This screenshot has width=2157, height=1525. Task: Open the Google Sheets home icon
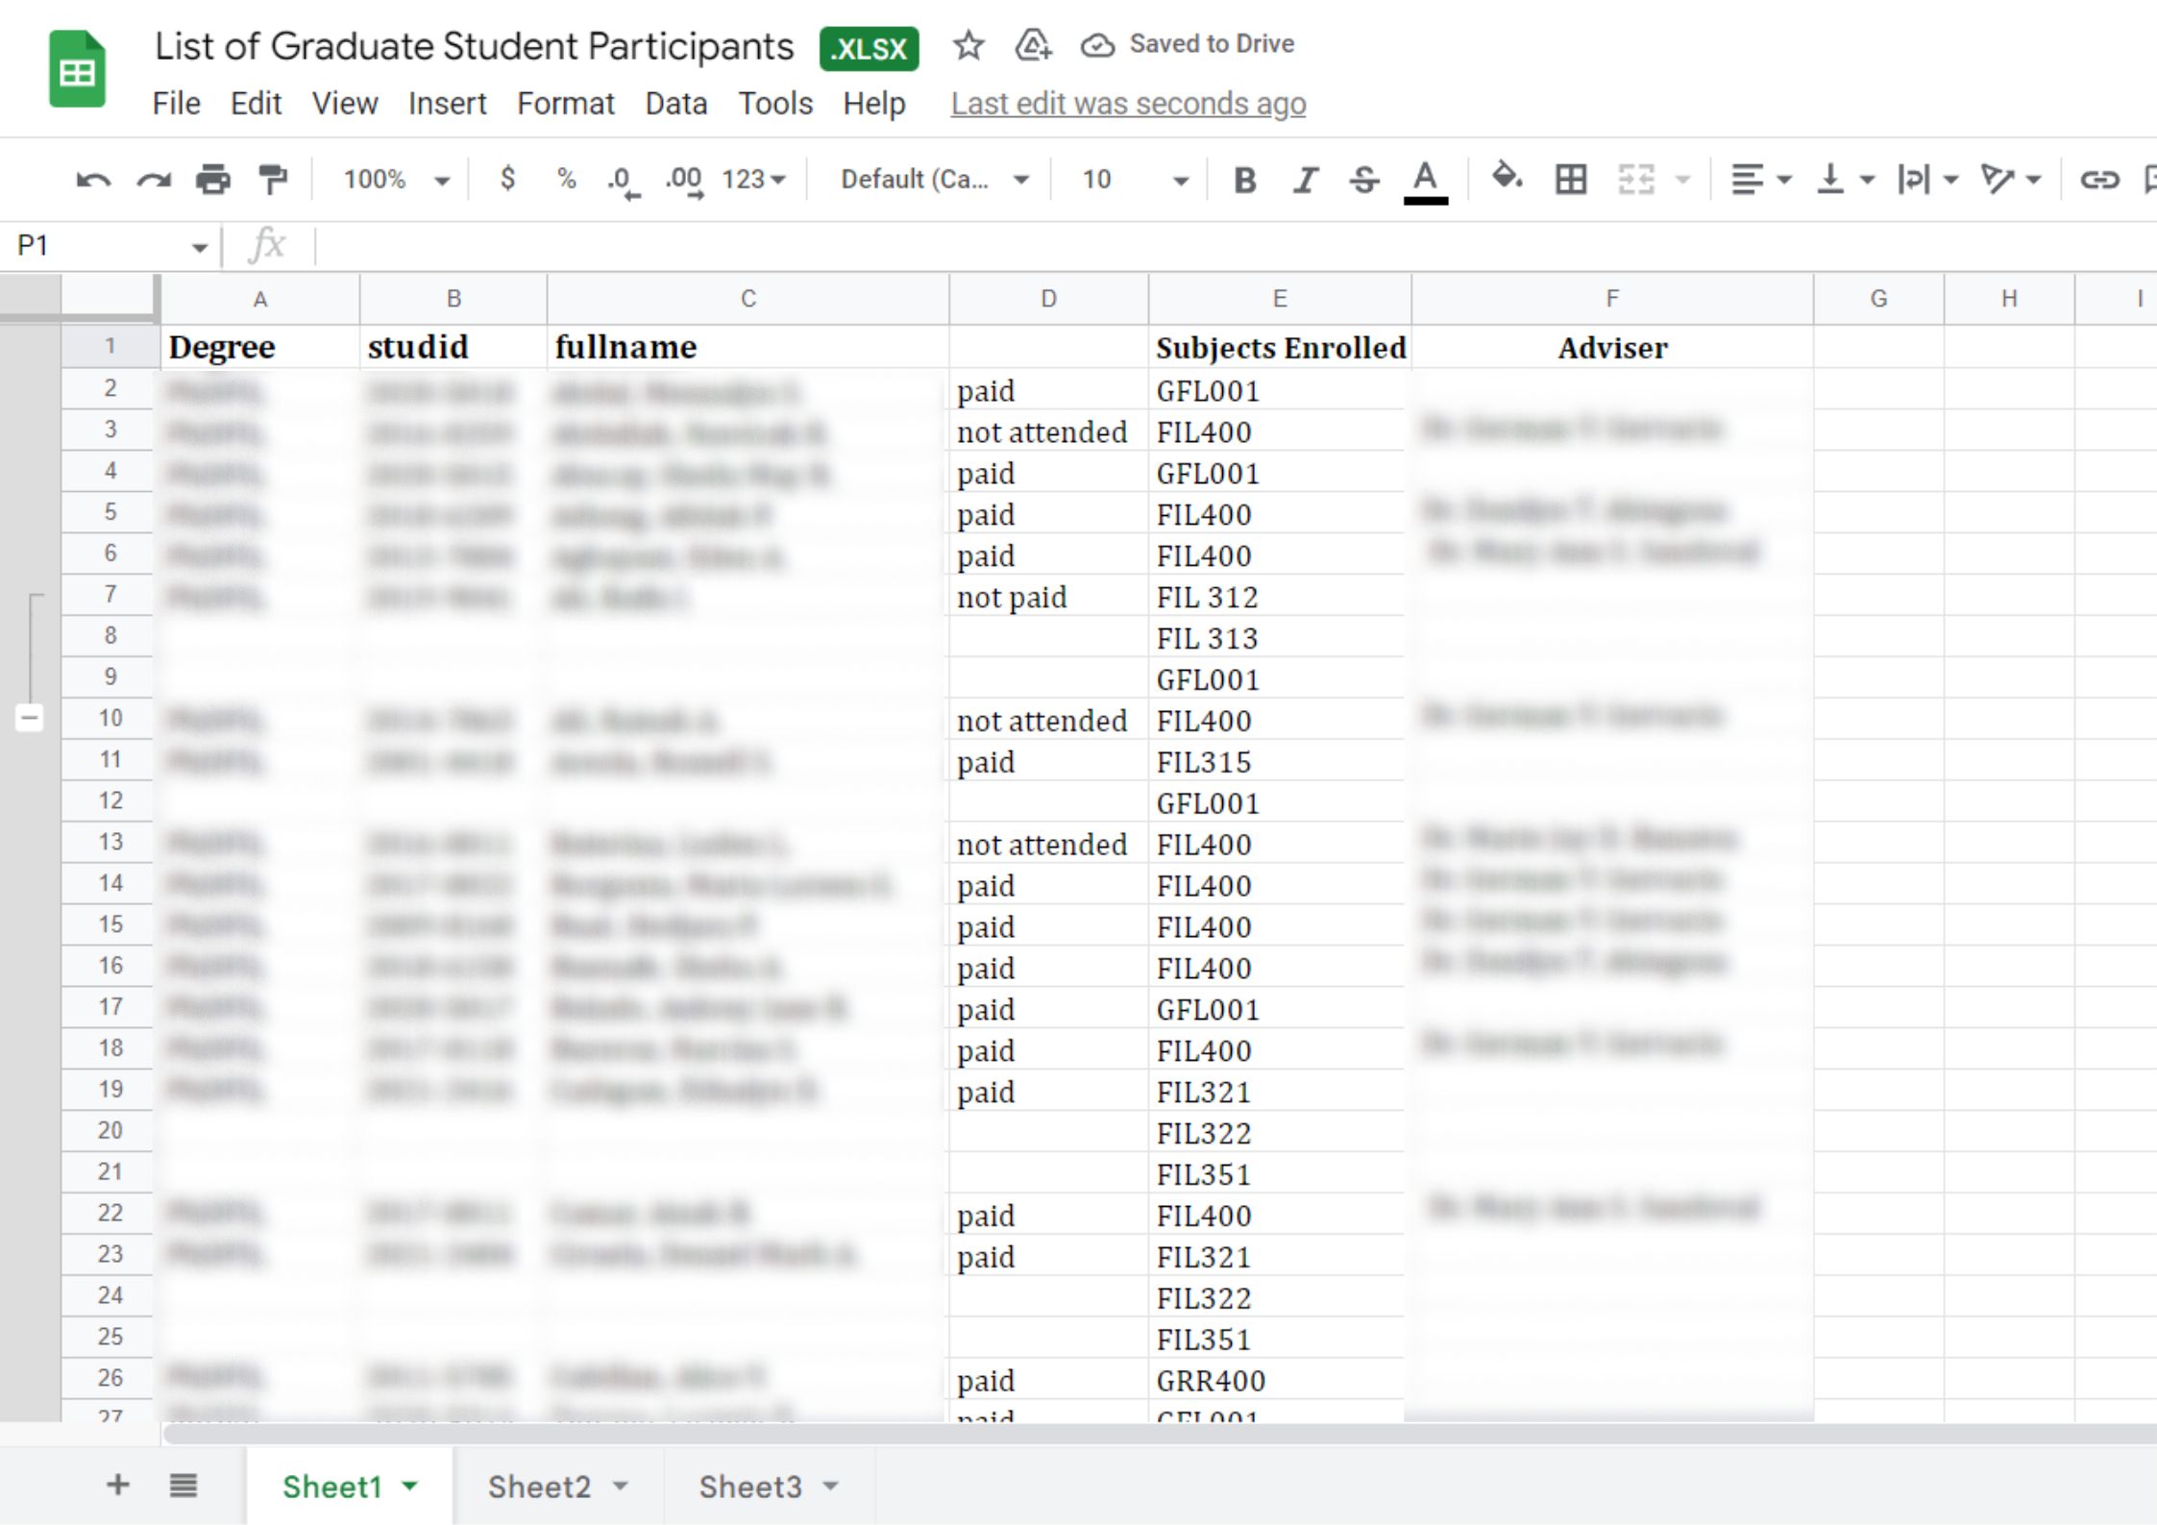(x=77, y=69)
